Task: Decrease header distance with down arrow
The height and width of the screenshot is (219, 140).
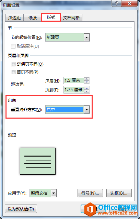Action: [x=87, y=82]
